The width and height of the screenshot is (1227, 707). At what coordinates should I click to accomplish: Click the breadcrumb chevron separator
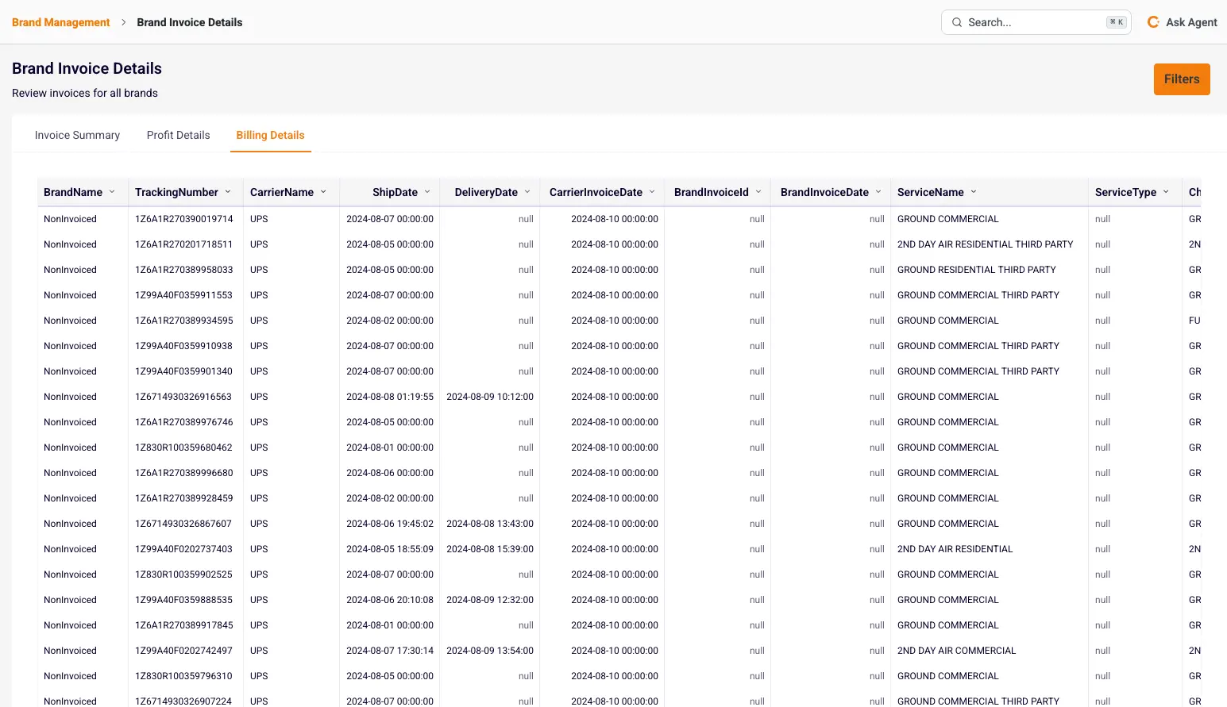(x=124, y=22)
